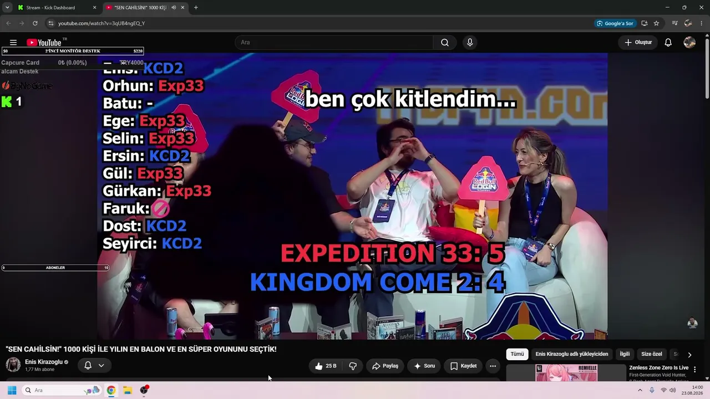Reload the YouTube page
Image resolution: width=710 pixels, height=399 pixels.
click(x=35, y=23)
